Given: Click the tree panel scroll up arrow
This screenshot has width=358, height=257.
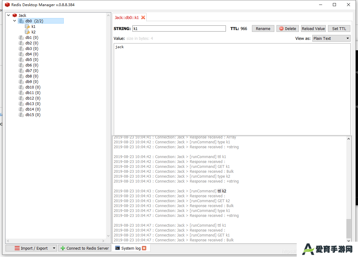Looking at the screenshot, I should tap(108, 15).
